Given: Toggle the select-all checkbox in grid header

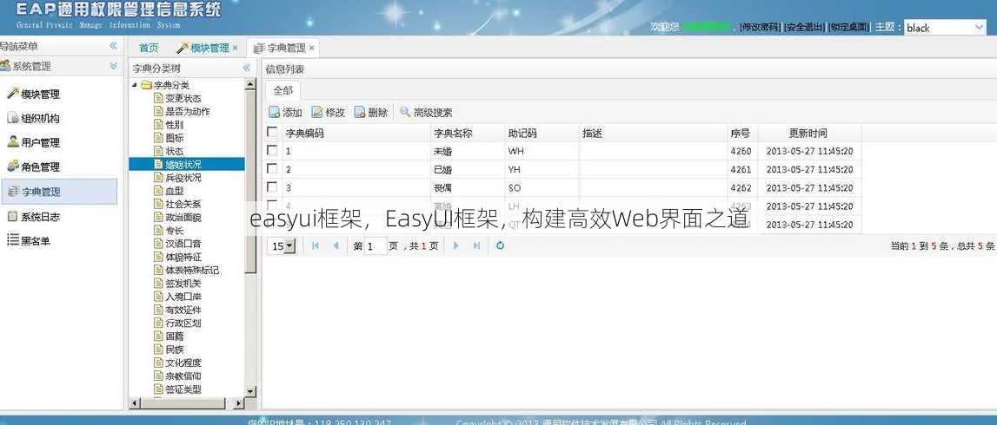Looking at the screenshot, I should pyautogui.click(x=272, y=132).
